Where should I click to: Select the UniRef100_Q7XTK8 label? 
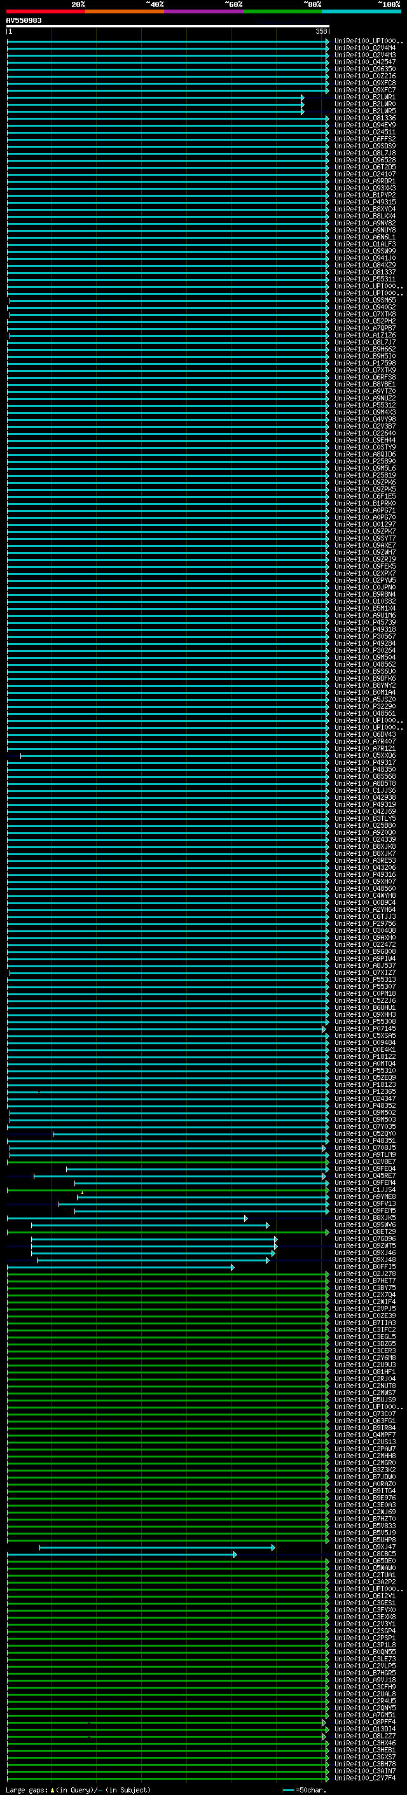click(x=365, y=315)
